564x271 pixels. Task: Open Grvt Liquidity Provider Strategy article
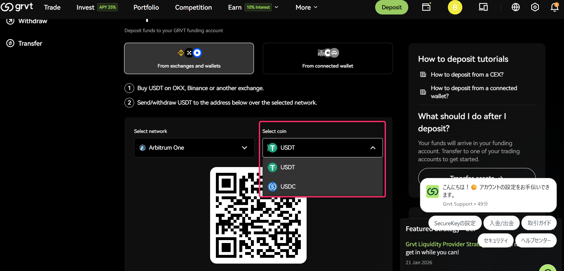442,244
